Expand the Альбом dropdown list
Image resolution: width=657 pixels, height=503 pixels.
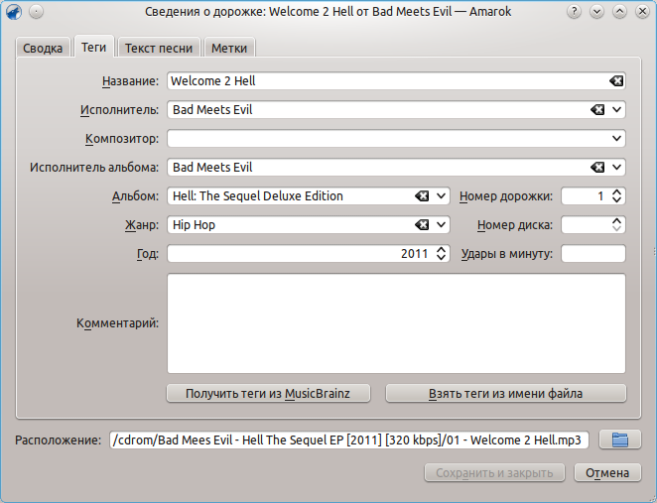(x=441, y=196)
